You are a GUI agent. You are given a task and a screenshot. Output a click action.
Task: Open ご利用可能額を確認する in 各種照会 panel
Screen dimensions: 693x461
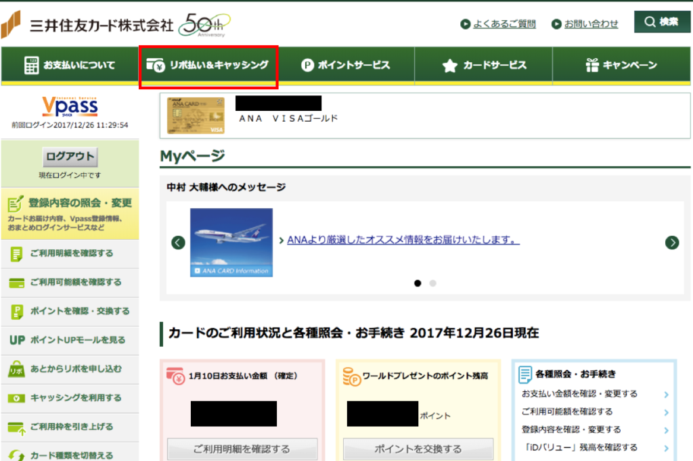[567, 412]
